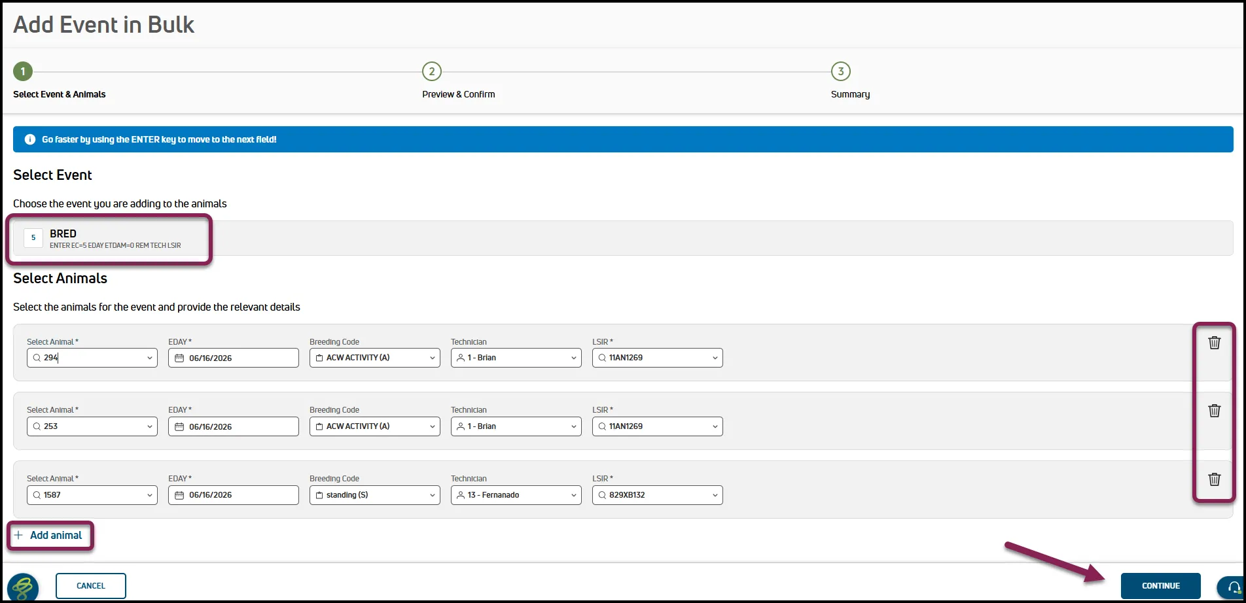The width and height of the screenshot is (1246, 603).
Task: Go to step 2 Preview & Confirm
Action: 432,71
